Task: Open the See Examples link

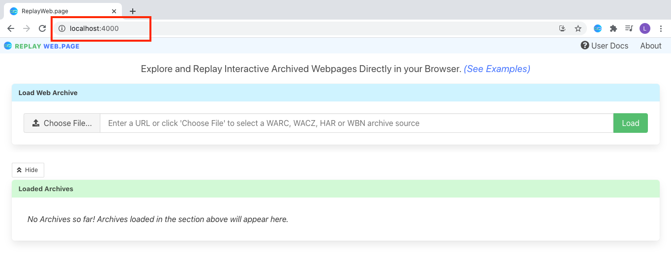Action: 496,69
